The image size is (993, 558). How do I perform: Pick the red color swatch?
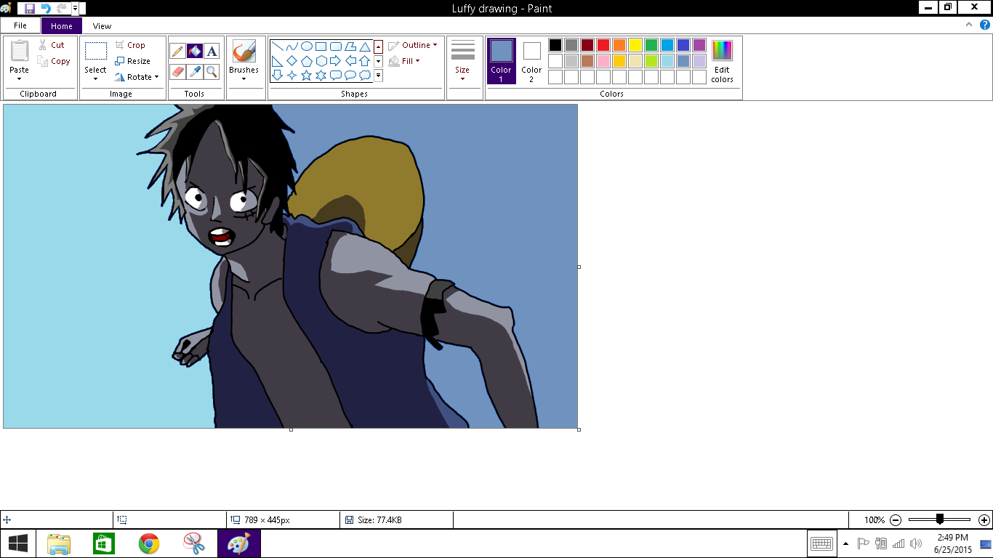(x=603, y=45)
